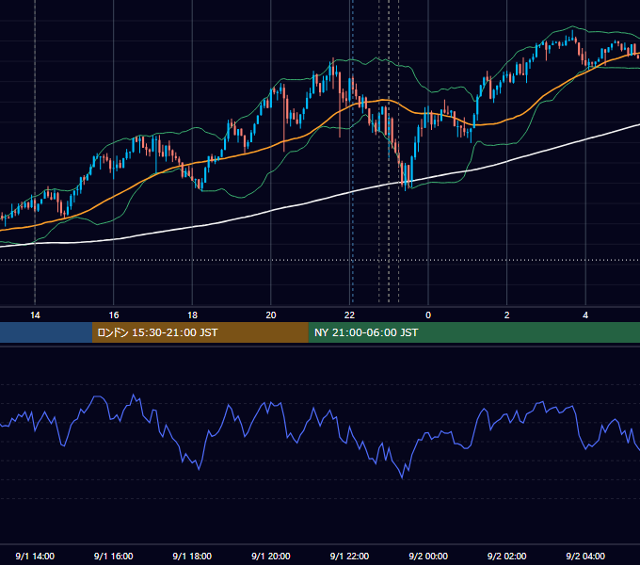Screen dimensions: 640x565
Task: Click the blue session bar before London
Action: (x=46, y=332)
